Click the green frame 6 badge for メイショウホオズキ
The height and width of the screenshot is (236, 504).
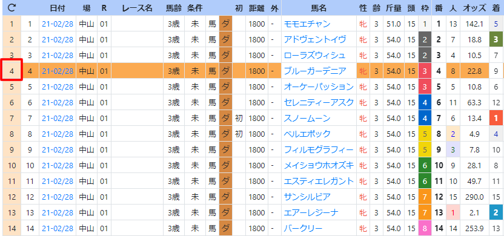tap(425, 165)
